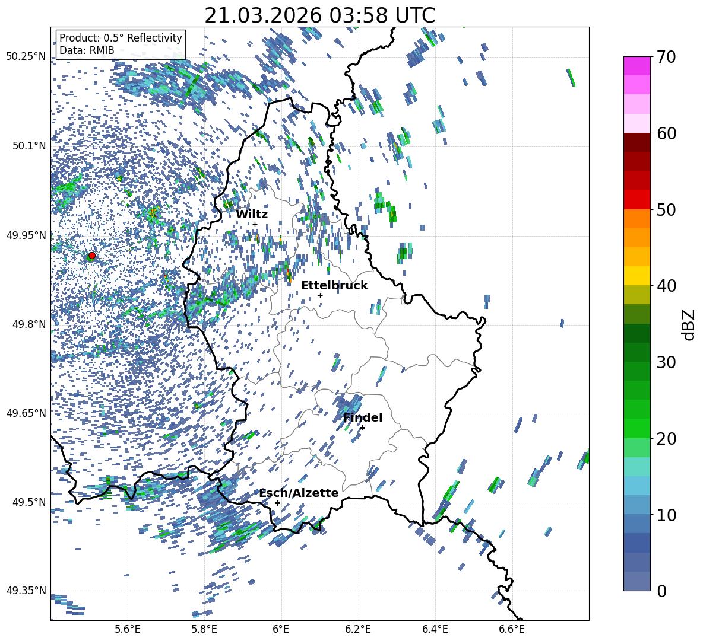The width and height of the screenshot is (703, 641).
Task: Click the 49.8°N latitude label
Action: click(28, 324)
